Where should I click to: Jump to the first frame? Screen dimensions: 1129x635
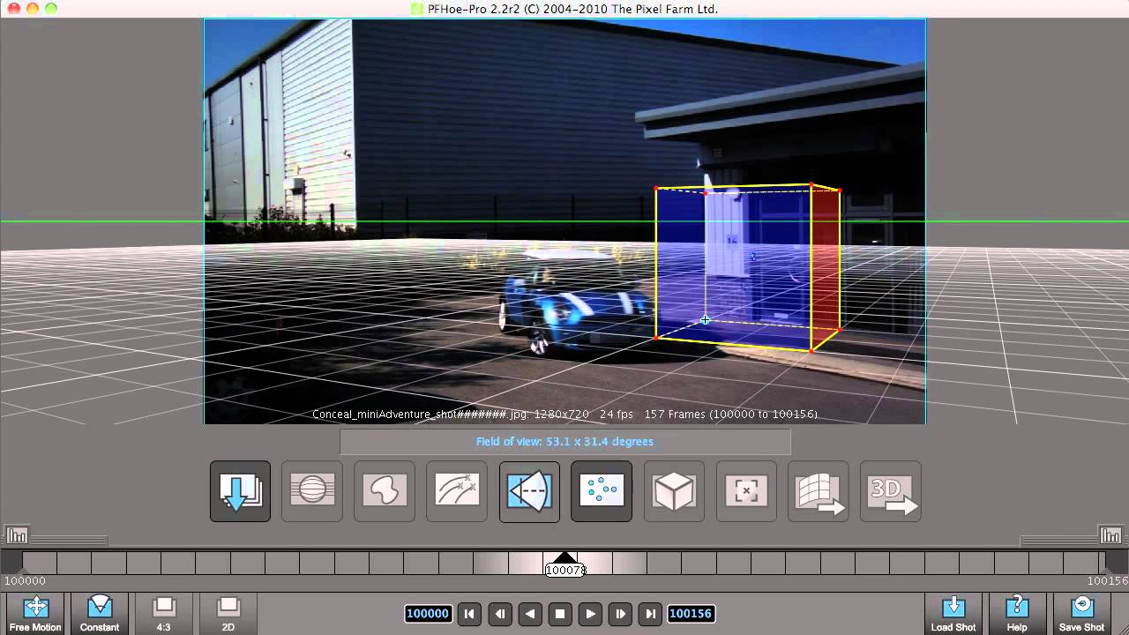[469, 614]
